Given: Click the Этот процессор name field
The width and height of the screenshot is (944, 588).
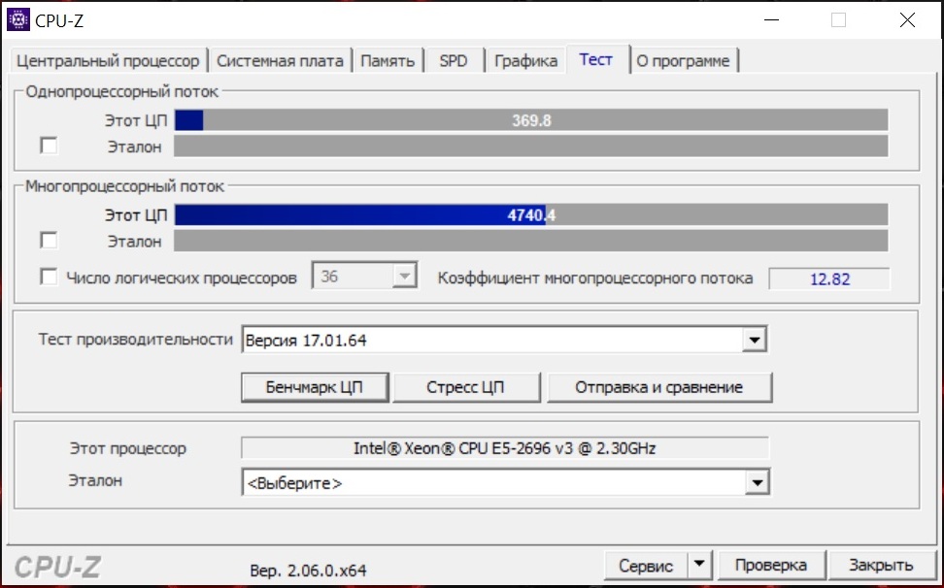Looking at the screenshot, I should pyautogui.click(x=504, y=448).
